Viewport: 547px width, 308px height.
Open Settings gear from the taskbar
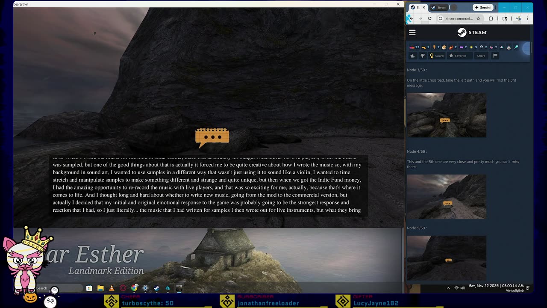pos(145,288)
